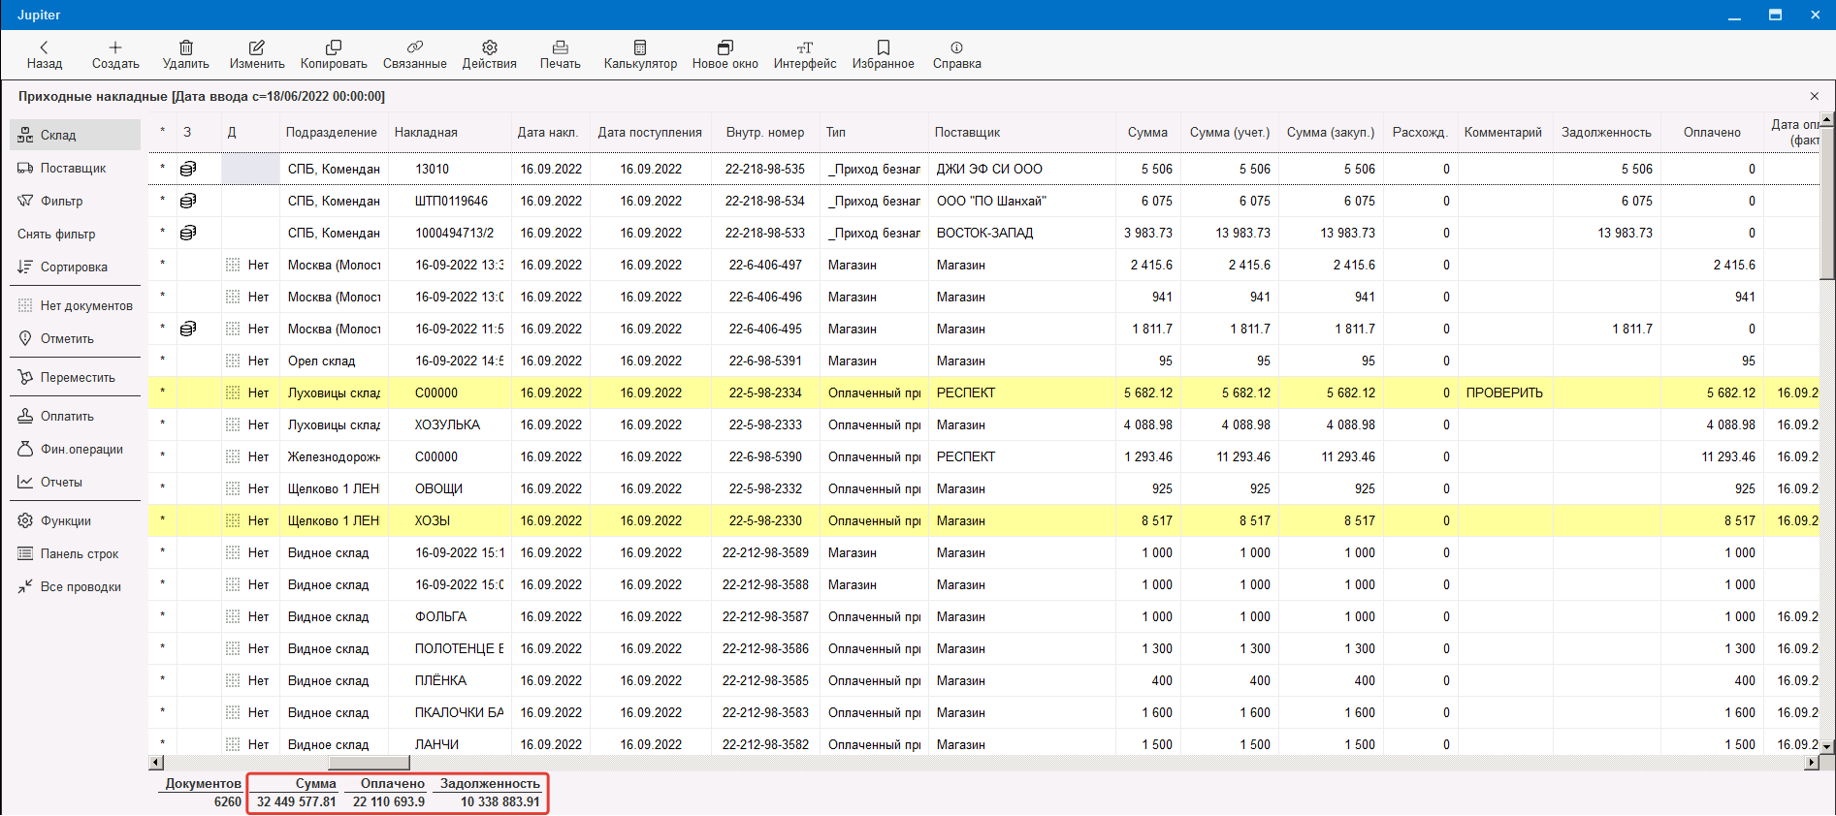Open Фильтр in the sidebar

click(x=75, y=201)
